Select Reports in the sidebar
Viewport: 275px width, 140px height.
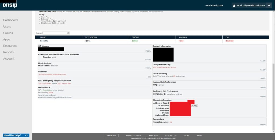(8, 52)
